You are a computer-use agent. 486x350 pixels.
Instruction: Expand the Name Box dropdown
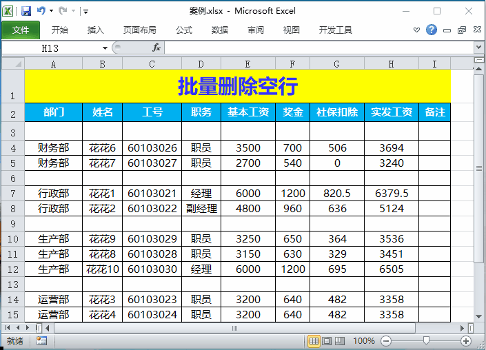(x=105, y=48)
